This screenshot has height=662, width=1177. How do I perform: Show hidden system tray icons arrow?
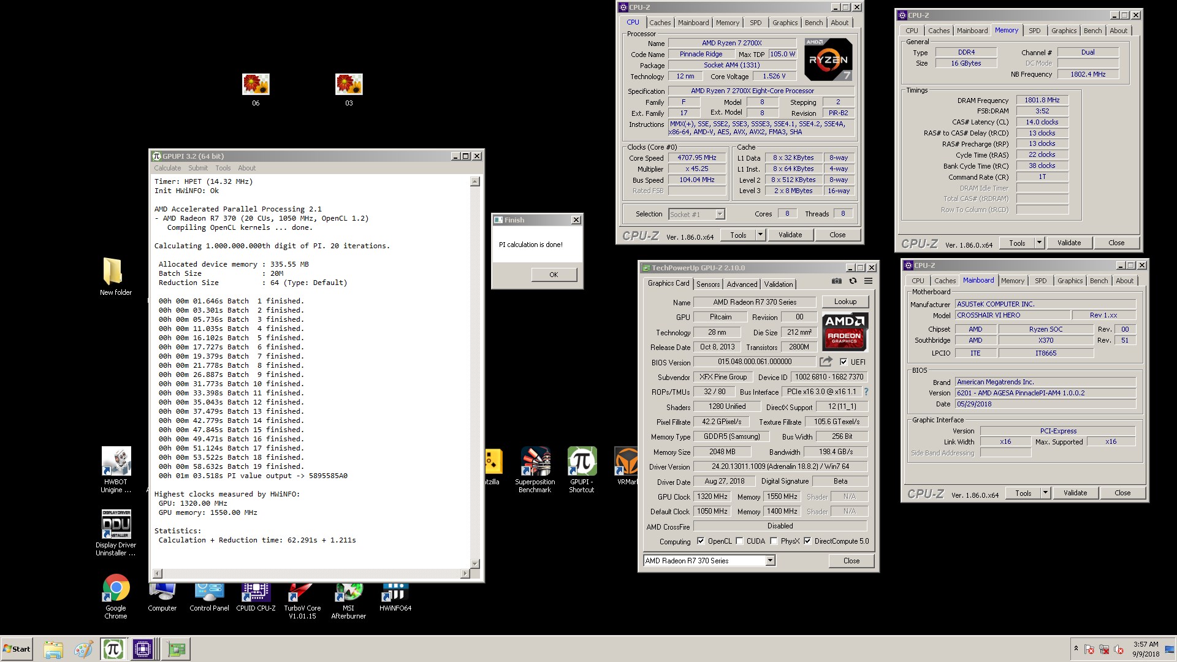click(x=1076, y=648)
